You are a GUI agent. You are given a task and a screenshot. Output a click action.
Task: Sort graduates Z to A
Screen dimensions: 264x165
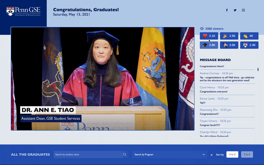(247, 154)
